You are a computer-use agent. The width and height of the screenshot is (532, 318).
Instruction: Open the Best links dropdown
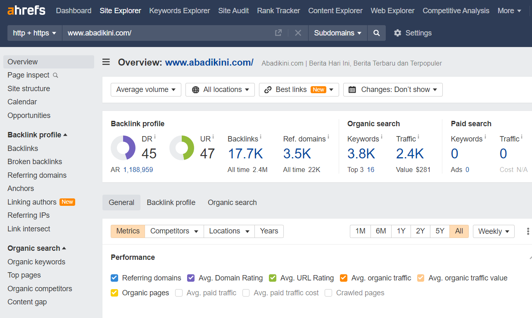(299, 90)
